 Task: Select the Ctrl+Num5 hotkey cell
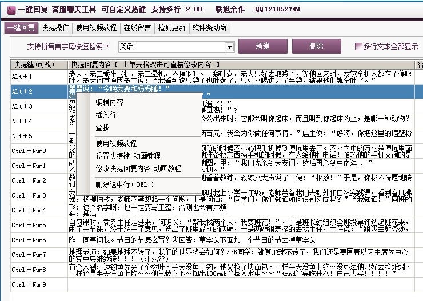39,225
